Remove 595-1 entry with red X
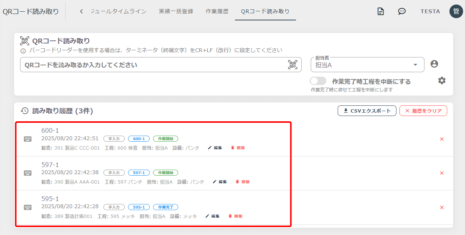 click(x=442, y=207)
